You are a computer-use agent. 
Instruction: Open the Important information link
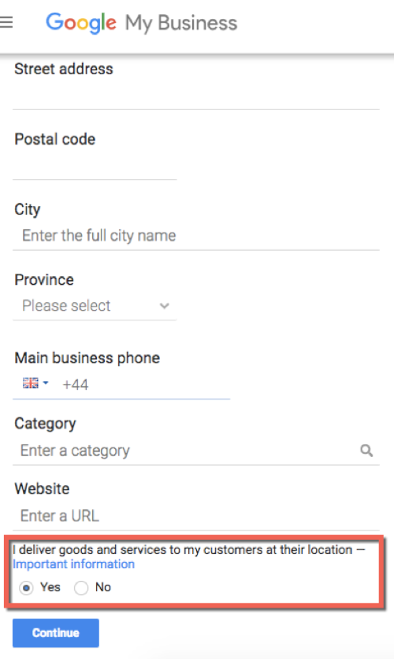[x=74, y=564]
